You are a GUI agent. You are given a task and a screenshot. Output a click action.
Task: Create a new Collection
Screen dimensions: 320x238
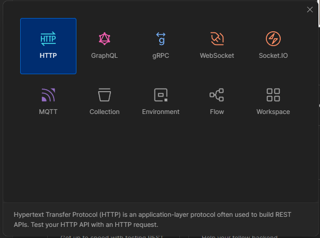click(105, 102)
